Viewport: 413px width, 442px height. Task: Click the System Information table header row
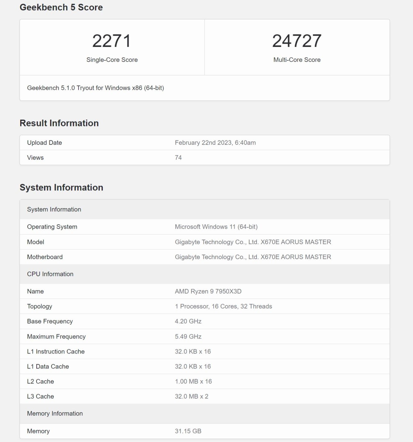(x=205, y=209)
